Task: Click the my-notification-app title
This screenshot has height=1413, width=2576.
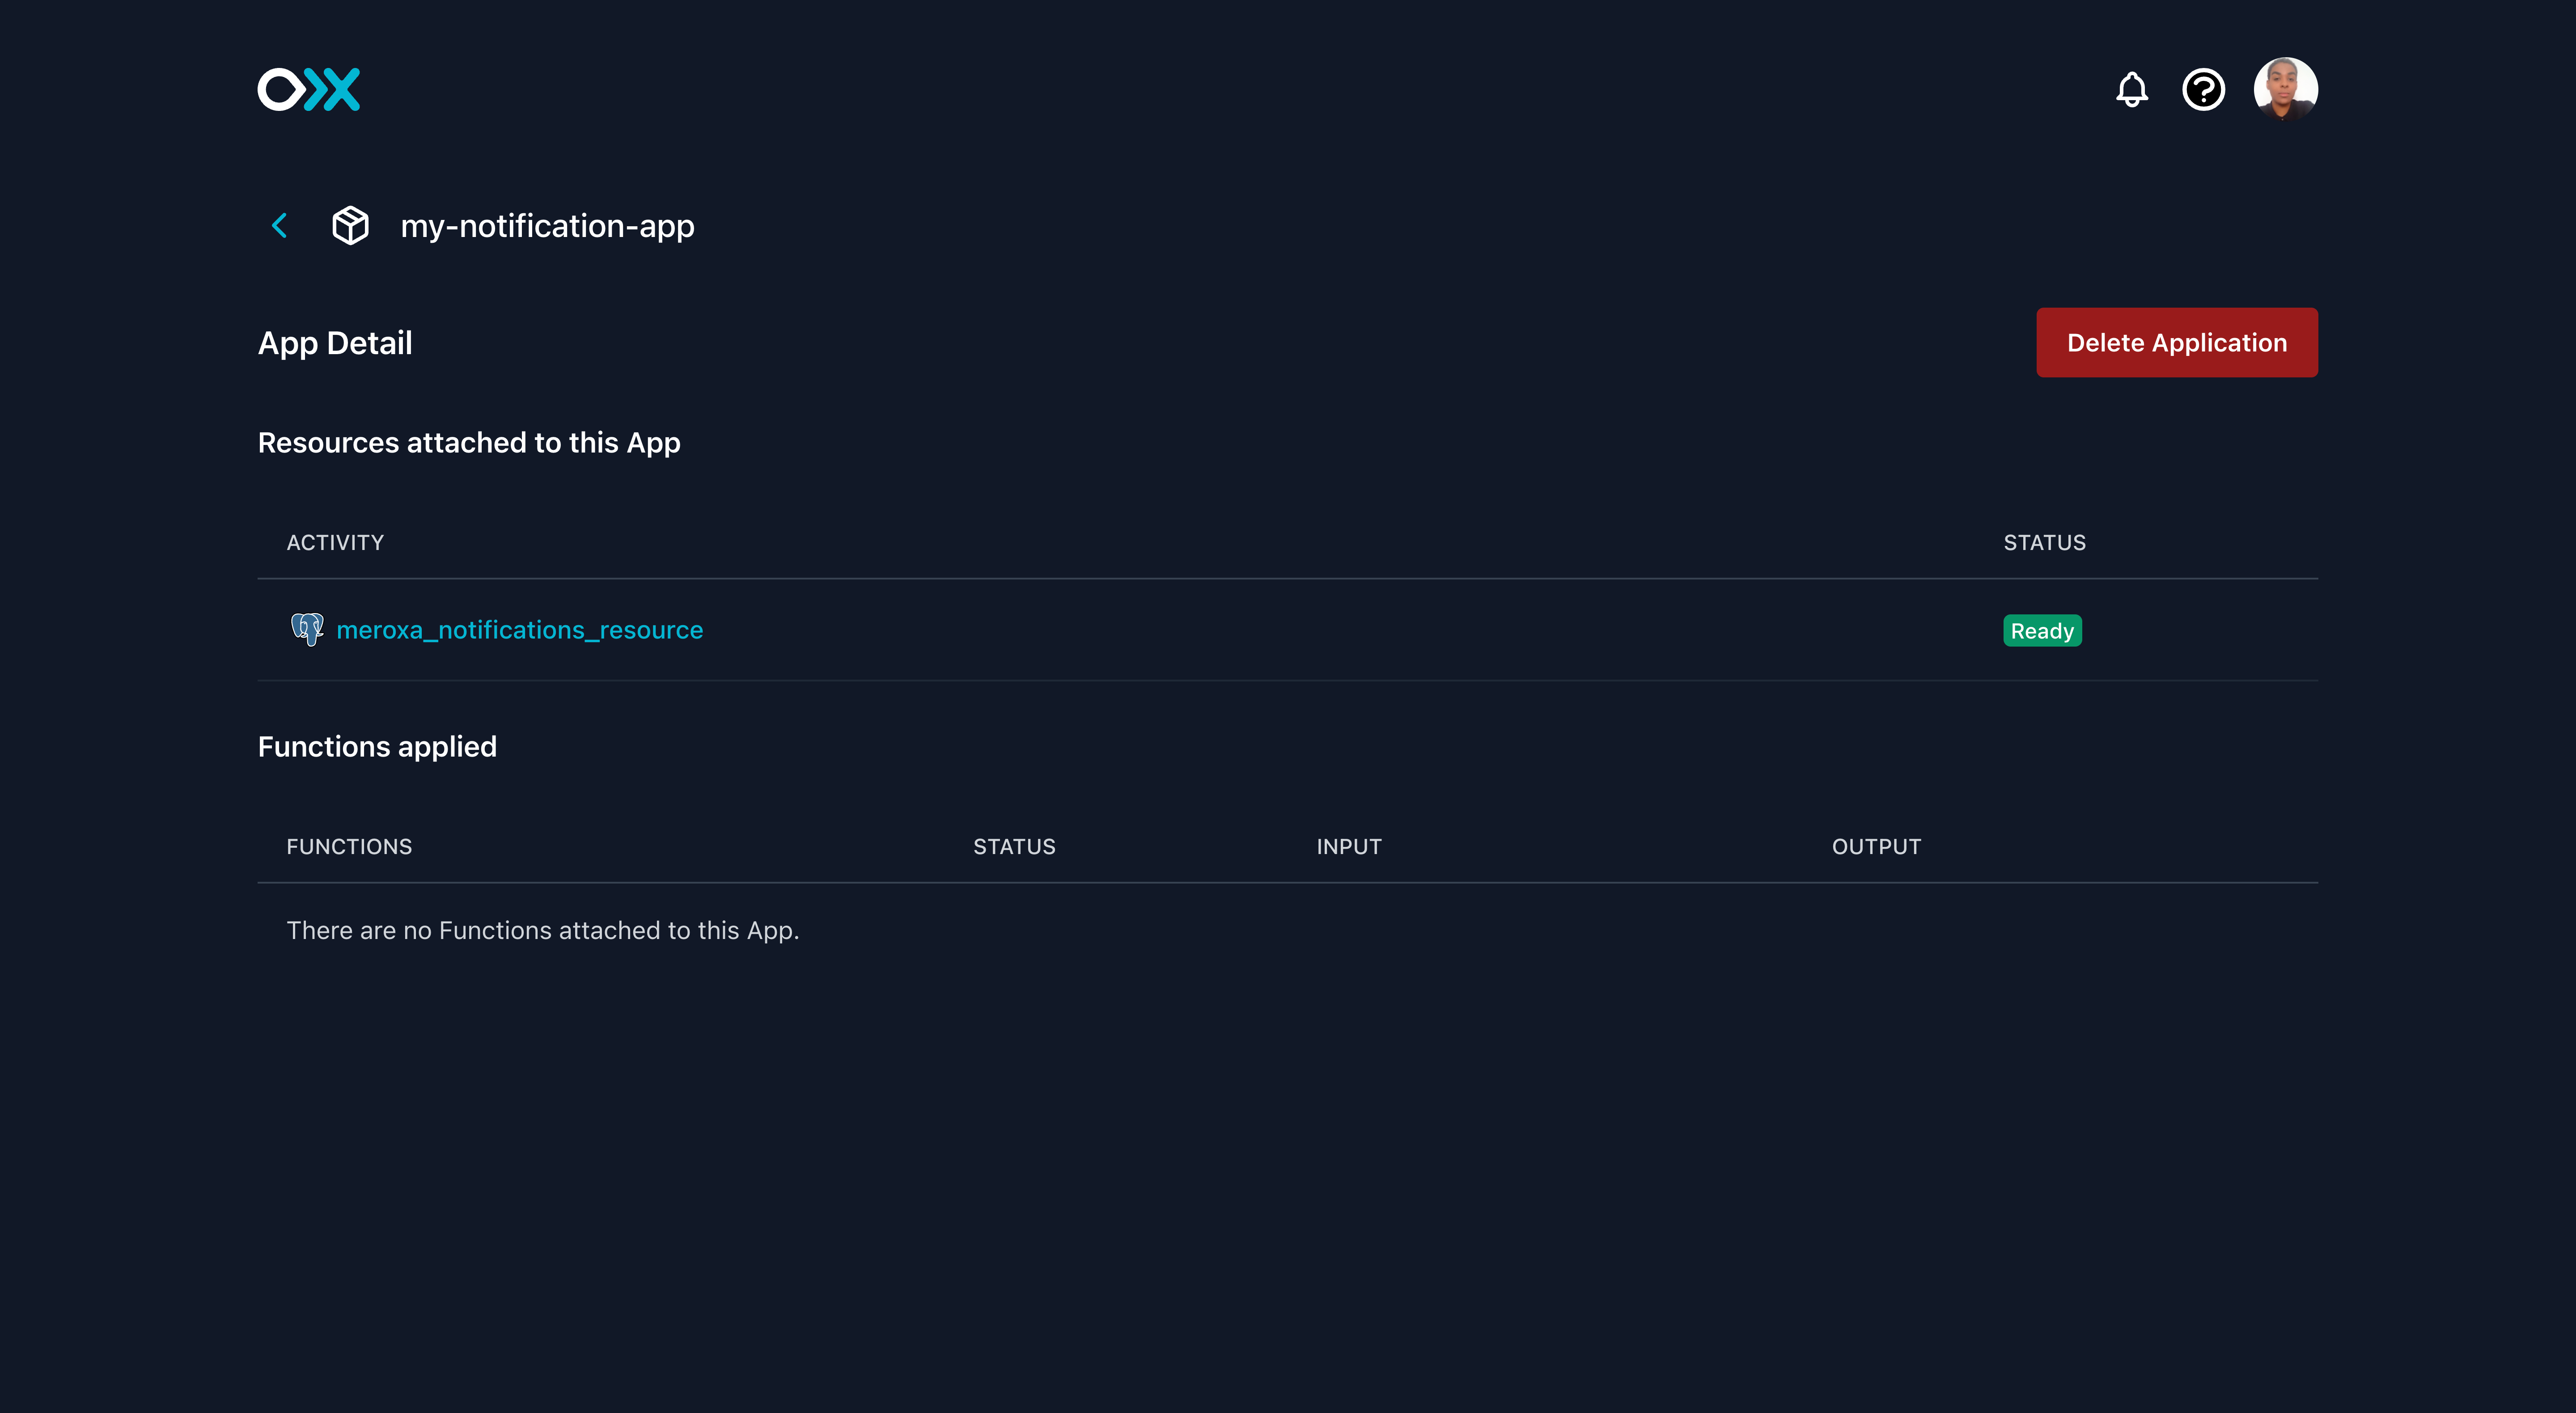Action: point(548,226)
